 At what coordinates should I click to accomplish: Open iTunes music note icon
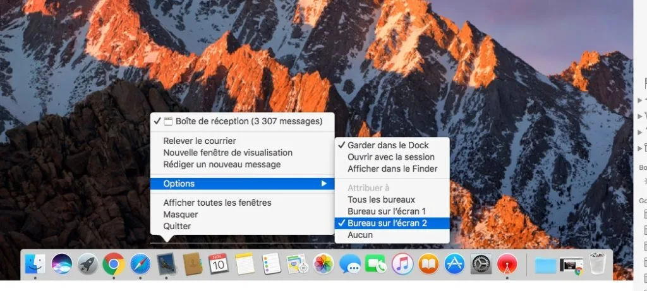pyautogui.click(x=402, y=264)
